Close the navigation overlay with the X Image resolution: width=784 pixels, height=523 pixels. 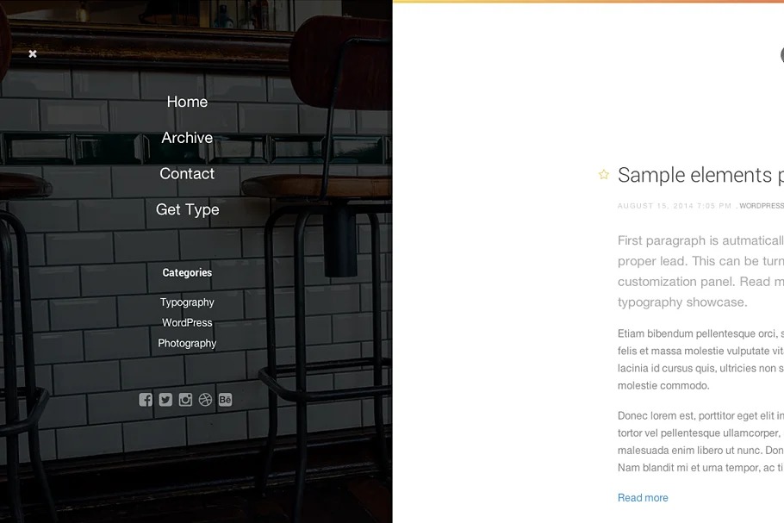pyautogui.click(x=33, y=53)
